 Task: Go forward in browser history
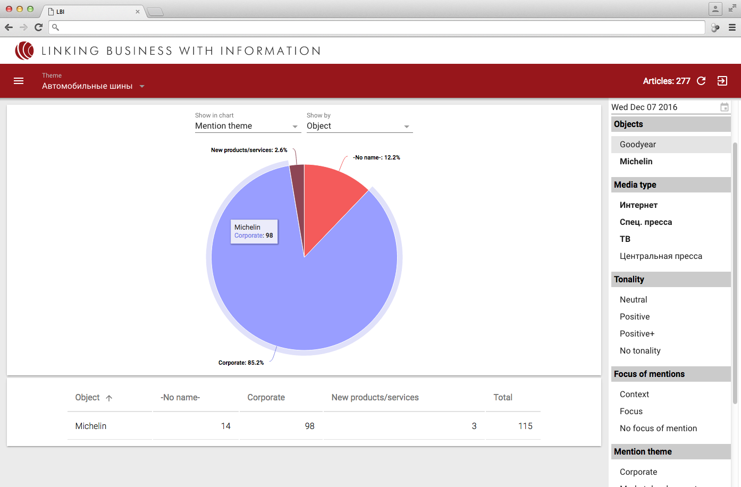(23, 27)
